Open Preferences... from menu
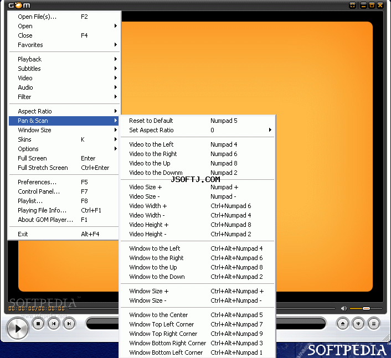Image resolution: width=391 pixels, height=358 pixels. click(x=64, y=182)
